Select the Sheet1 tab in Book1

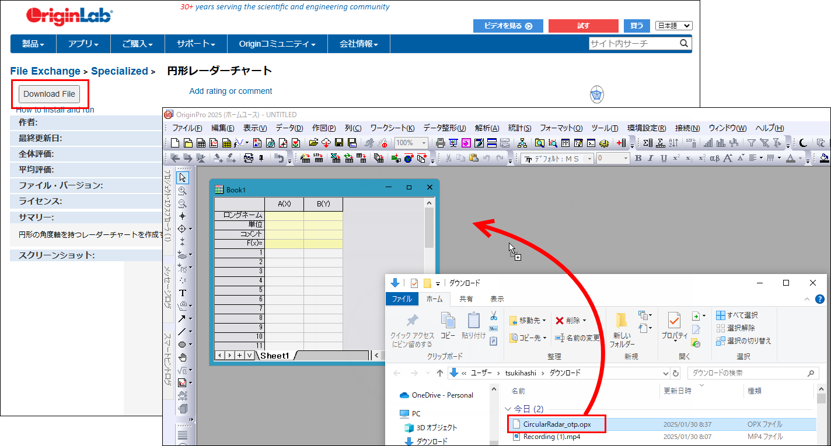pyautogui.click(x=274, y=355)
